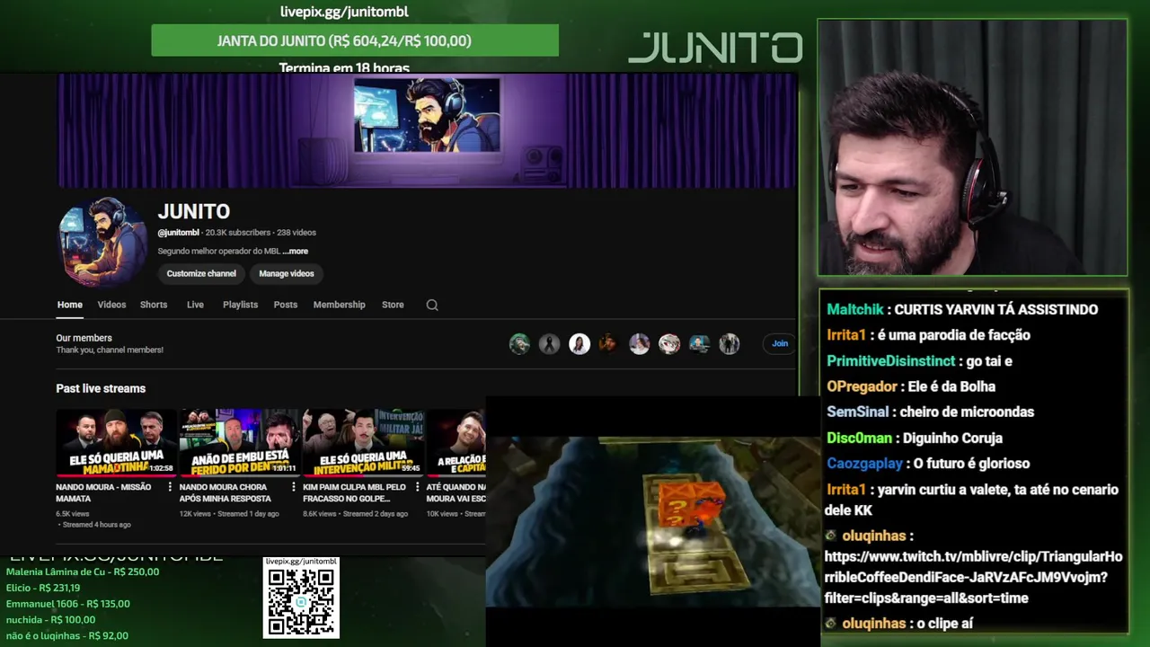Click the streamer webcam feed
The image size is (1150, 647).
(x=972, y=147)
